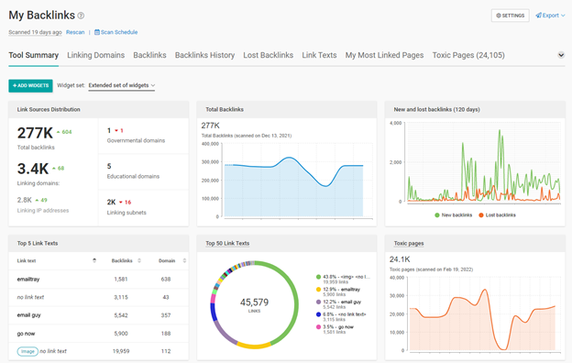Toggle the New backlinks legend dot
The image size is (572, 363).
click(437, 214)
